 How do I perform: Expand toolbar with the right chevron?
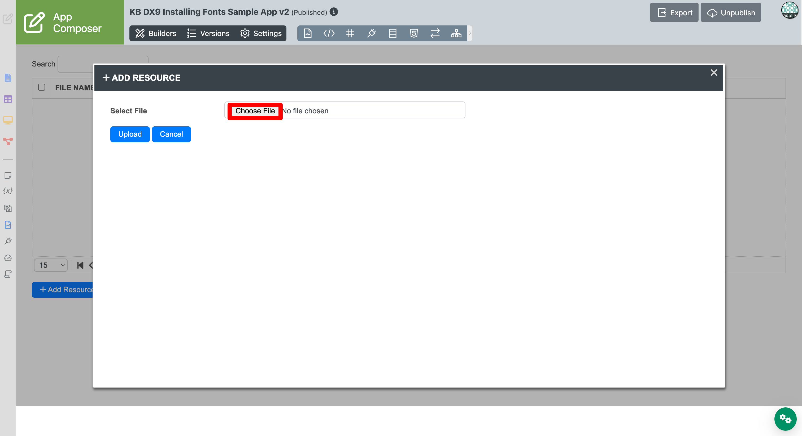[x=470, y=33]
